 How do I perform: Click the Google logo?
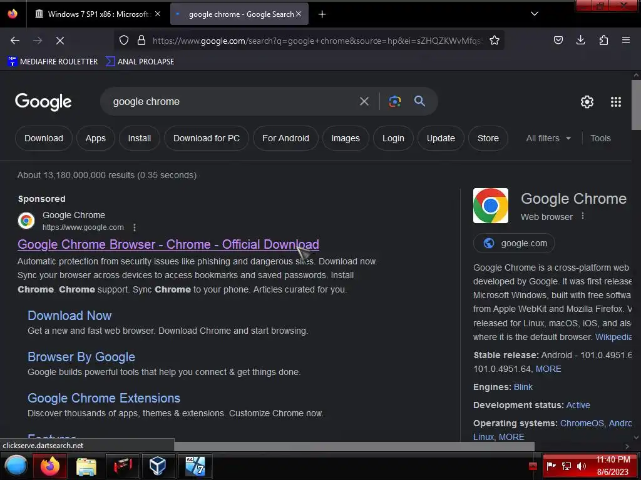click(x=43, y=102)
